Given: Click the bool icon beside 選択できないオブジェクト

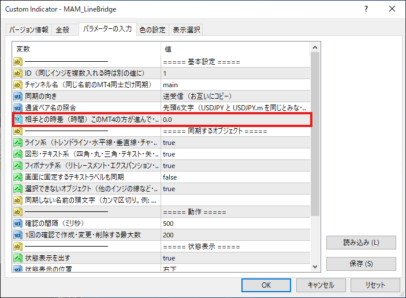Looking at the screenshot, I should (x=17, y=189).
